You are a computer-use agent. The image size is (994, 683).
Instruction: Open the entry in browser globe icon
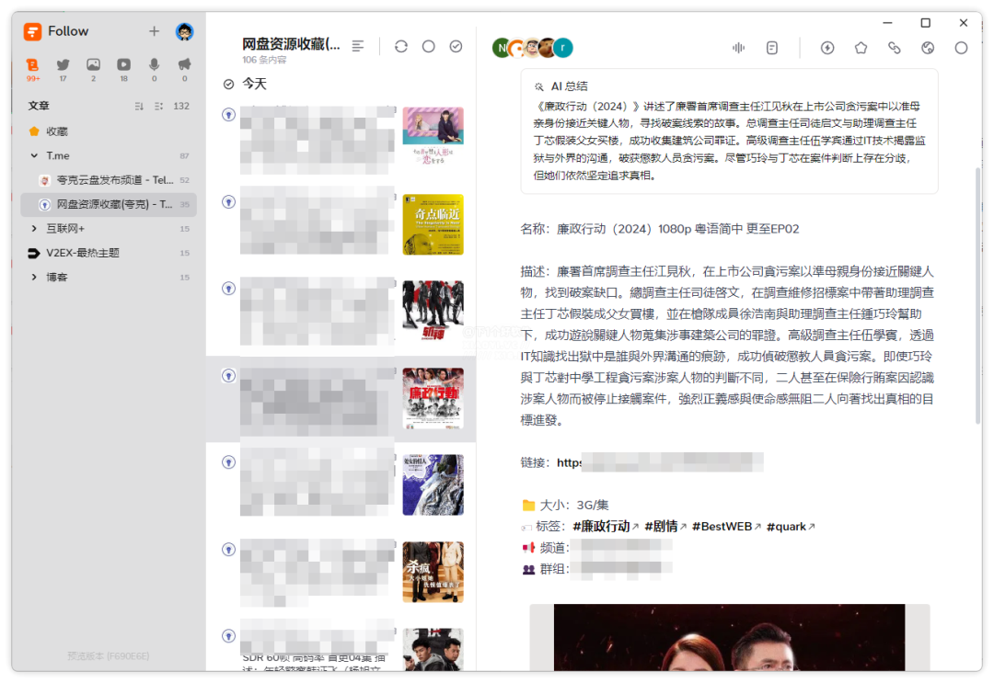click(x=928, y=48)
